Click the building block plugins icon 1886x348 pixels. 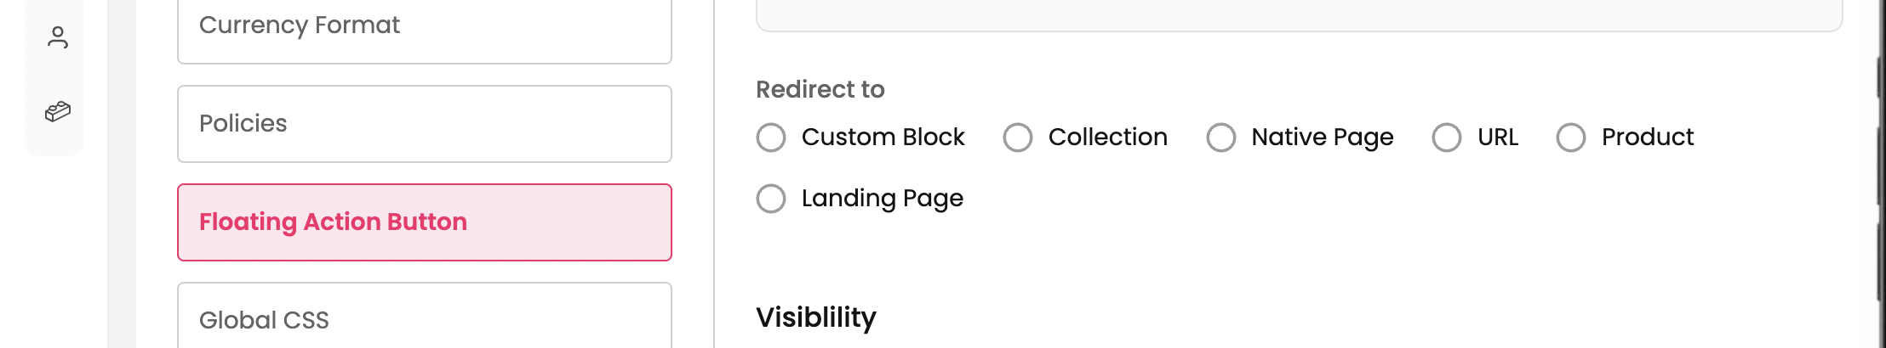tap(58, 111)
